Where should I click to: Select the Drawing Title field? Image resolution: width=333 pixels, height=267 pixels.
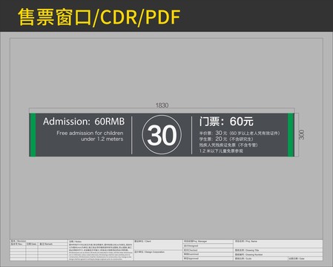(x=278, y=250)
